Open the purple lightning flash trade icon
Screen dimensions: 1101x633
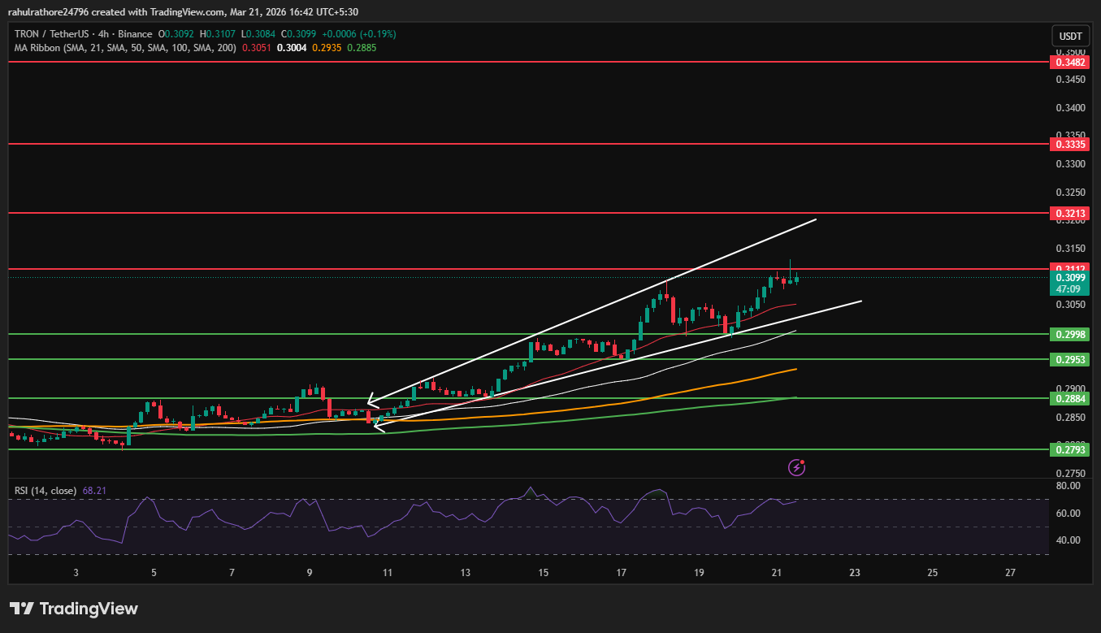coord(796,466)
